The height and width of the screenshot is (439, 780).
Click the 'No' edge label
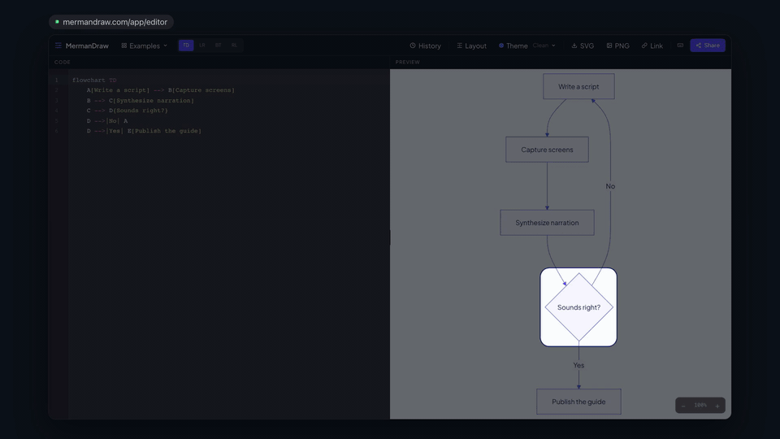point(610,186)
